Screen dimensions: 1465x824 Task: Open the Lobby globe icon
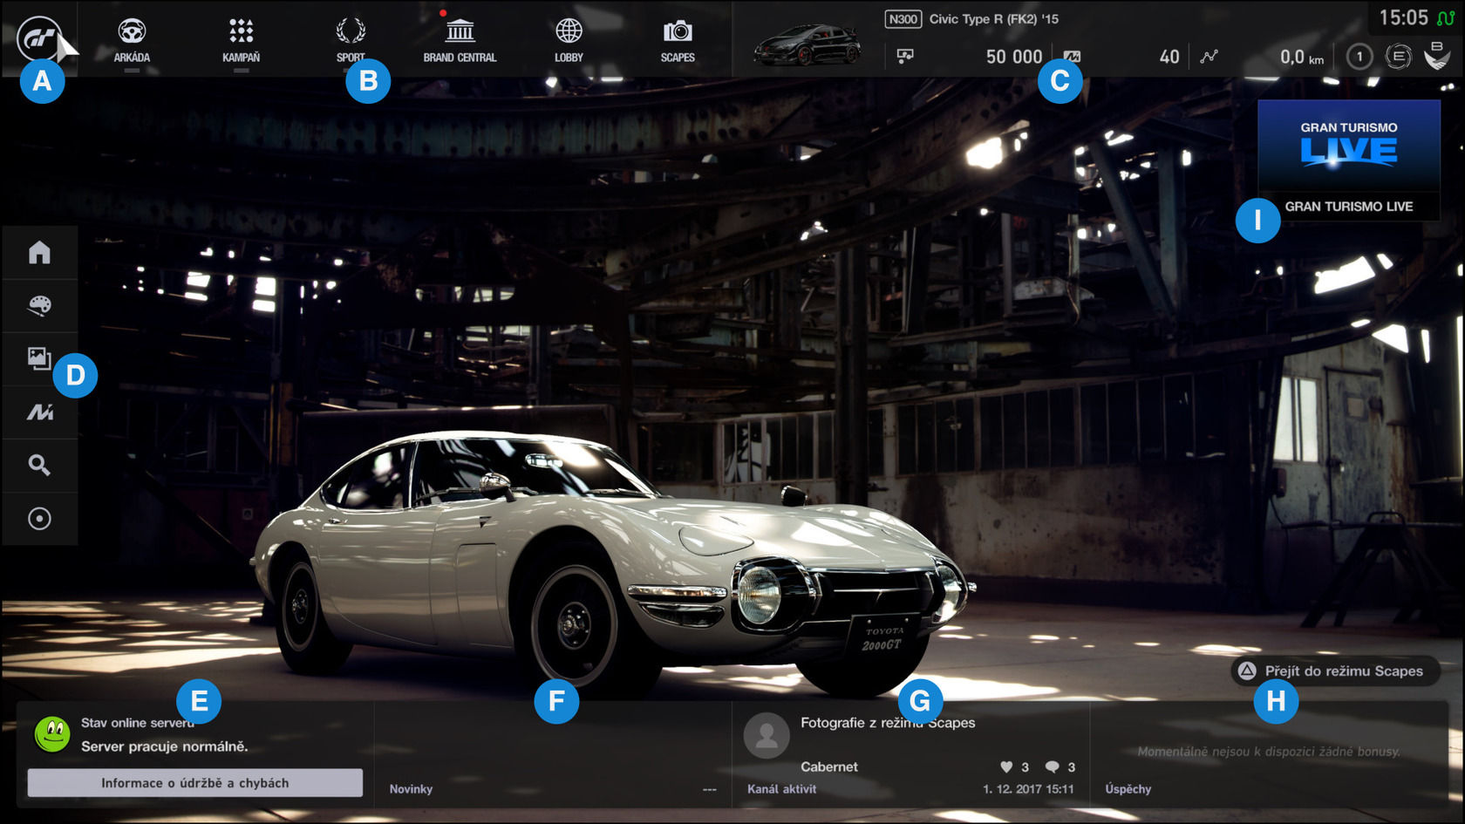pyautogui.click(x=569, y=37)
